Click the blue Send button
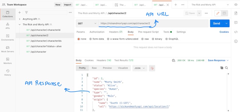This screenshot has width=240, height=112. pos(217,24)
